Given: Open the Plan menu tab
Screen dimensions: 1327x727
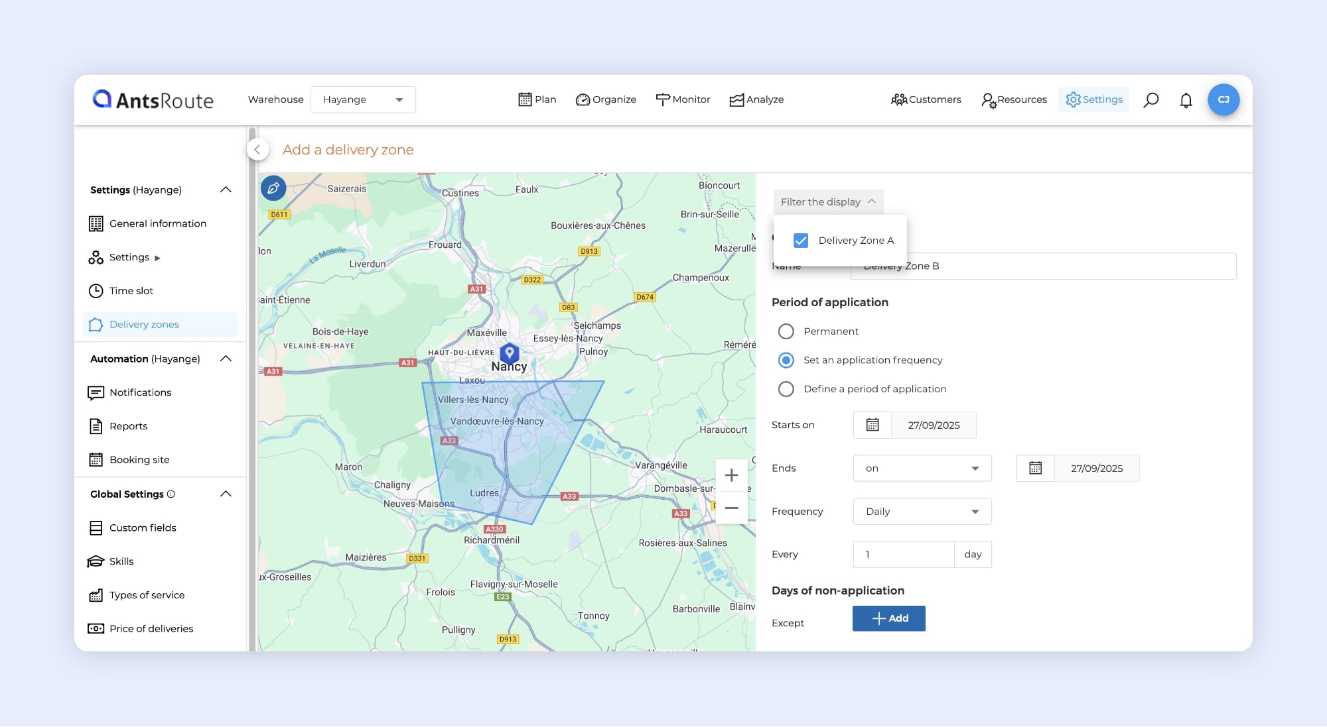Looking at the screenshot, I should (x=537, y=99).
